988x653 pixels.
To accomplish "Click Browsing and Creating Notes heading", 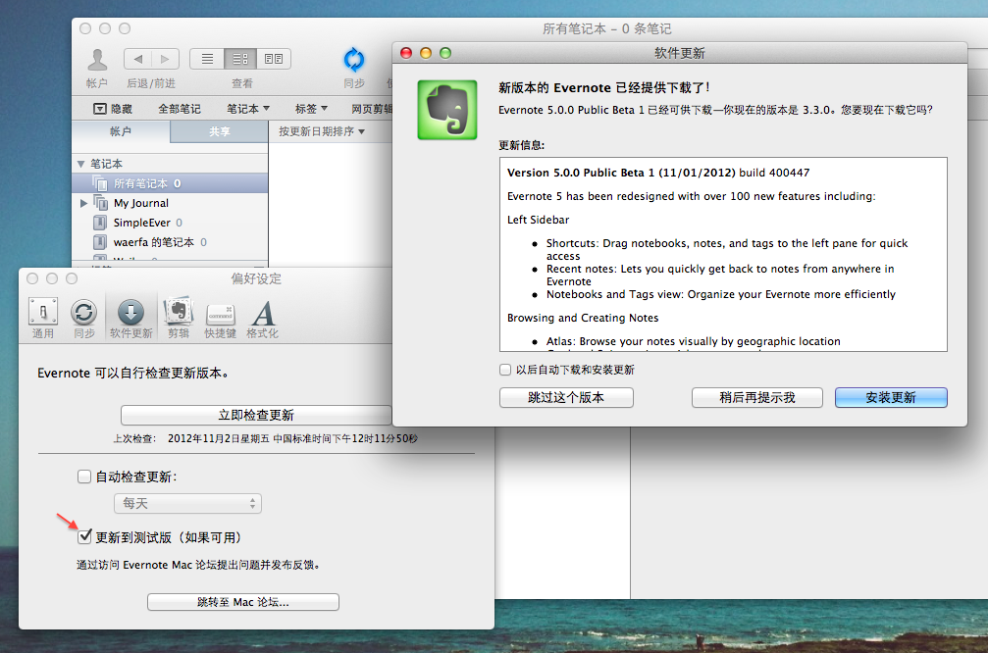I will [583, 318].
